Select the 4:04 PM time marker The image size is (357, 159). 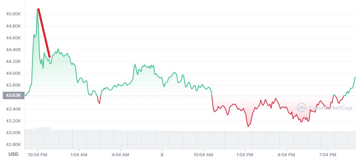coord(286,155)
